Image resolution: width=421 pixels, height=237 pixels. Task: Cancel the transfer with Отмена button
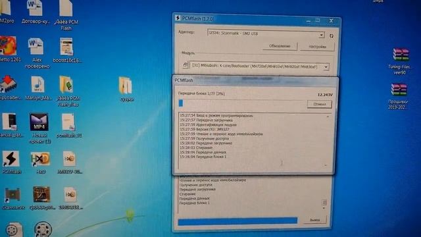click(x=320, y=104)
